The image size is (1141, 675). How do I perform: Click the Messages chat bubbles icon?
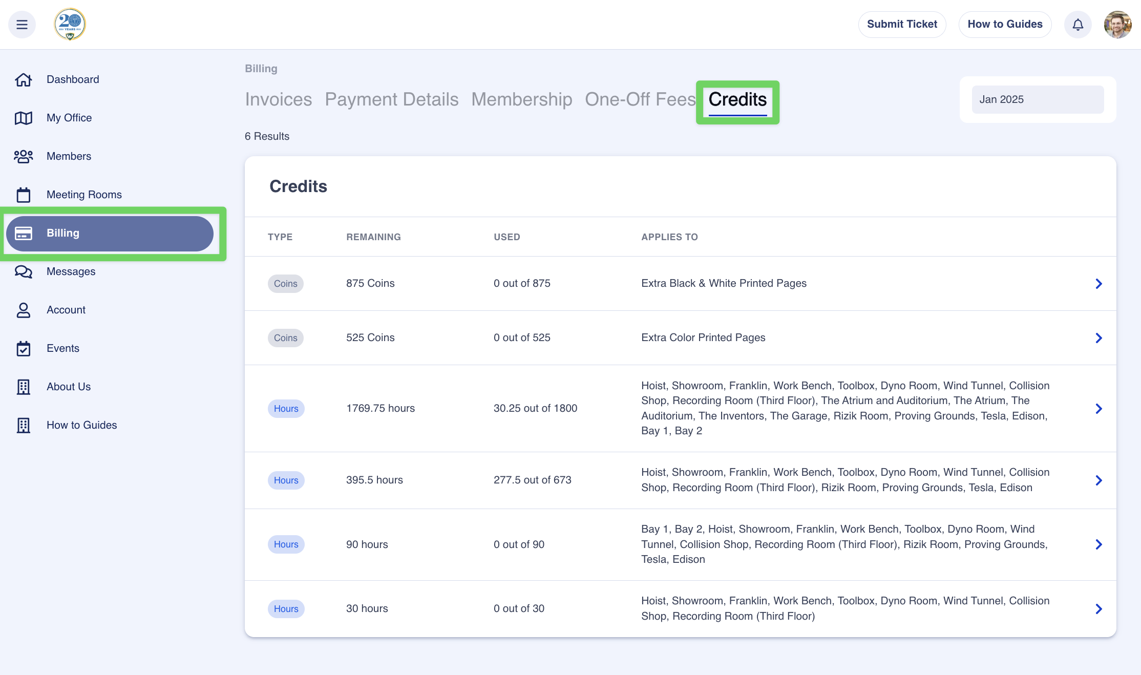[24, 271]
